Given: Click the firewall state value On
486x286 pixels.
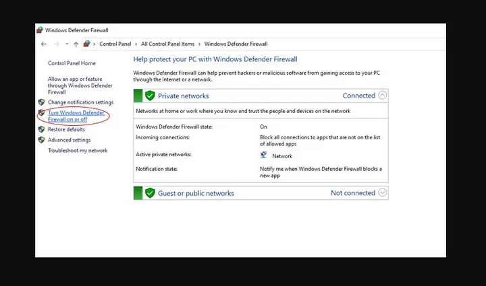Looking at the screenshot, I should pyautogui.click(x=263, y=127).
